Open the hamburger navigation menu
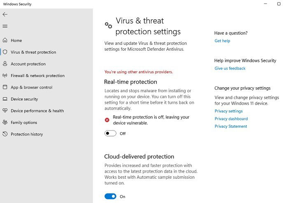The height and width of the screenshot is (203, 288). (5, 26)
